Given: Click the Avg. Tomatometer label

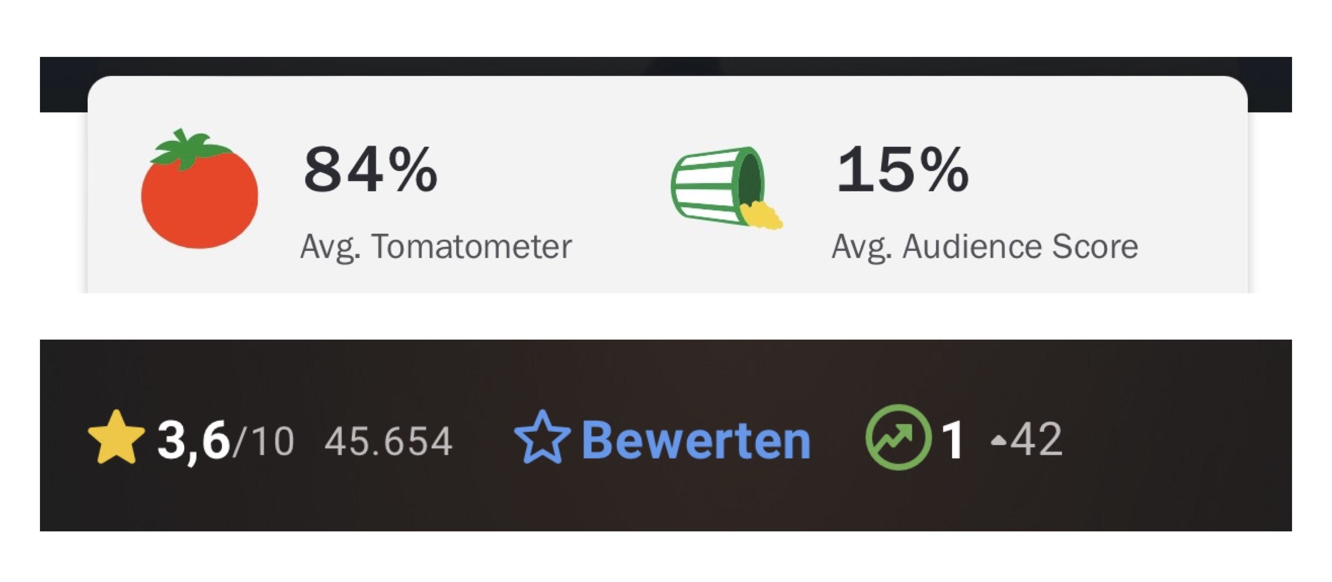Looking at the screenshot, I should 436,246.
